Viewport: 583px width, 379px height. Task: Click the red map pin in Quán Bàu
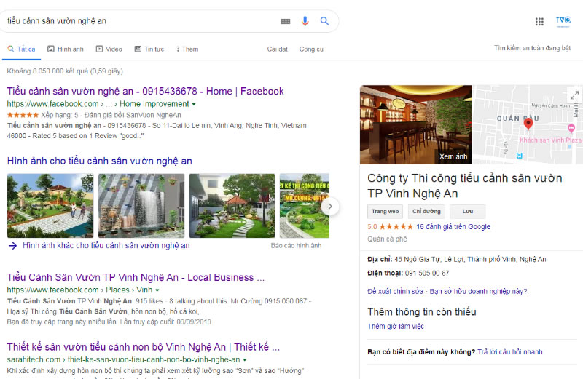point(528,123)
